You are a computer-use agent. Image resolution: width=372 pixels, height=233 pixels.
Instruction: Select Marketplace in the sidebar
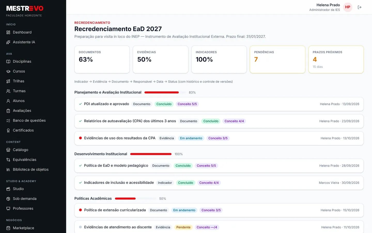33,228
